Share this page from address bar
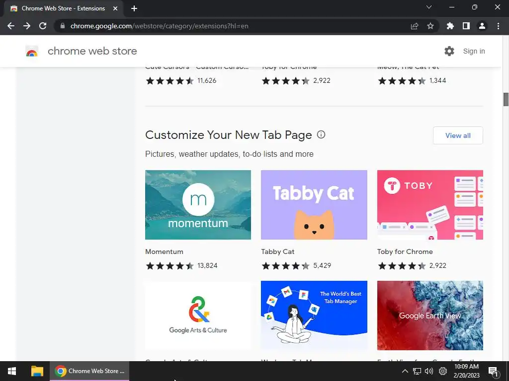This screenshot has height=381, width=509. (x=415, y=26)
